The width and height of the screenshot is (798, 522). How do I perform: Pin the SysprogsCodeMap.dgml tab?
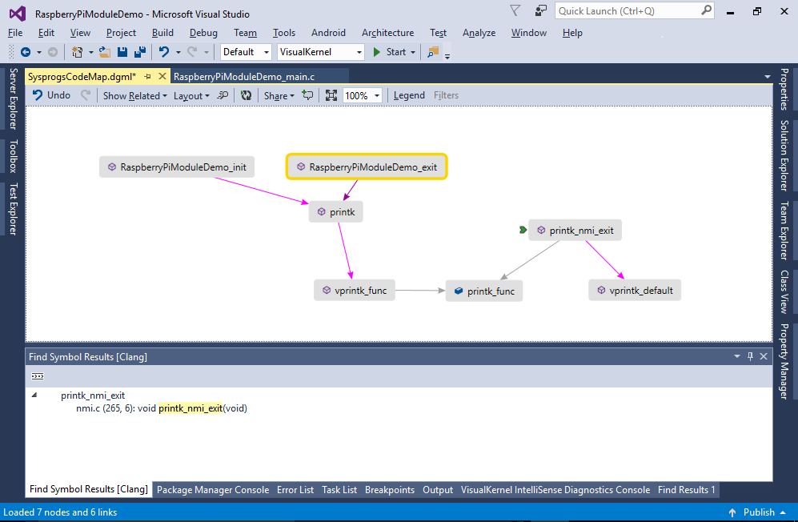(x=147, y=76)
